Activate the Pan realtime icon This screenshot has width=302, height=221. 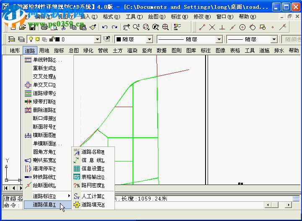point(127,27)
